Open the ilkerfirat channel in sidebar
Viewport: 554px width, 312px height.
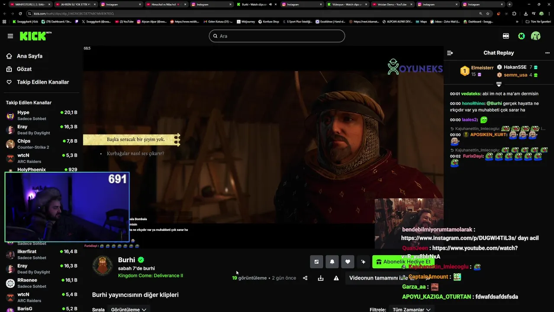click(x=42, y=254)
